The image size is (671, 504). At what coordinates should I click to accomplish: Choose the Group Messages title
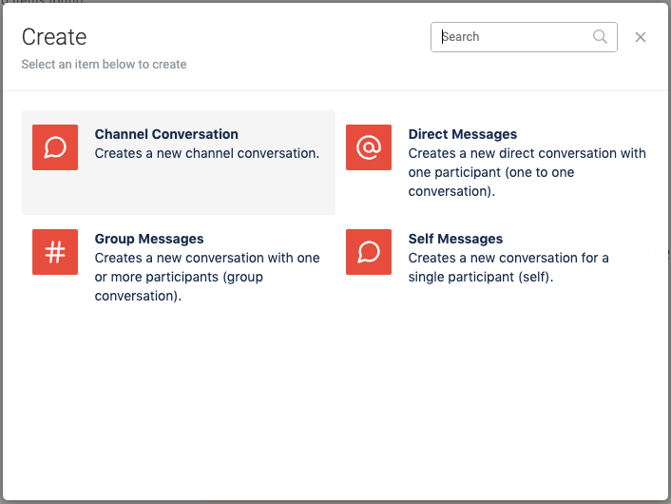pos(149,239)
